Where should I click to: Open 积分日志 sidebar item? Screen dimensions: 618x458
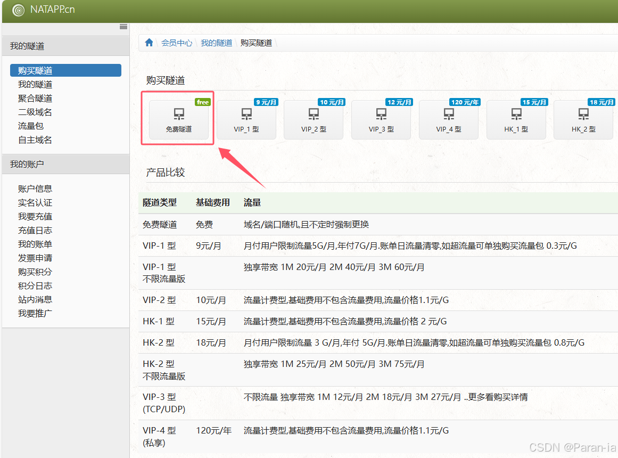(x=35, y=285)
